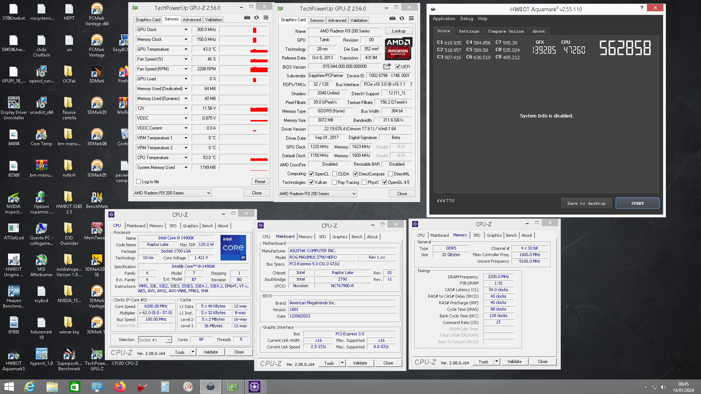This screenshot has width=701, height=394.
Task: Click Validate in CPU-Z Memory window
Action: (x=514, y=362)
